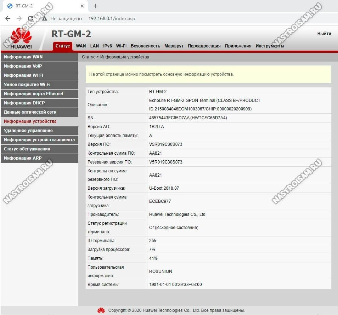The height and width of the screenshot is (315, 338).
Task: Click the Выйти logout link
Action: [324, 34]
